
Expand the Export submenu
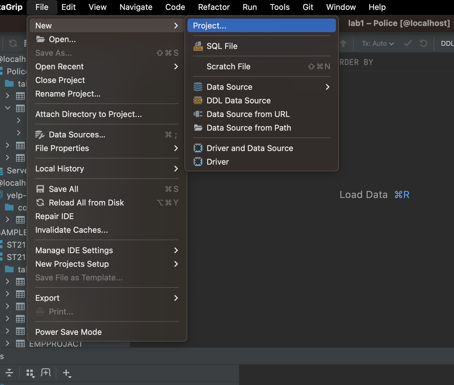pyautogui.click(x=107, y=298)
